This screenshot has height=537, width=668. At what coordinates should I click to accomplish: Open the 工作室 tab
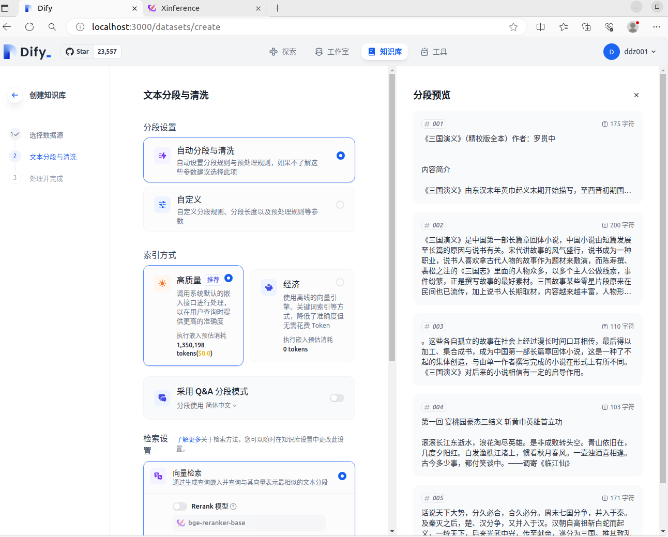click(x=332, y=52)
